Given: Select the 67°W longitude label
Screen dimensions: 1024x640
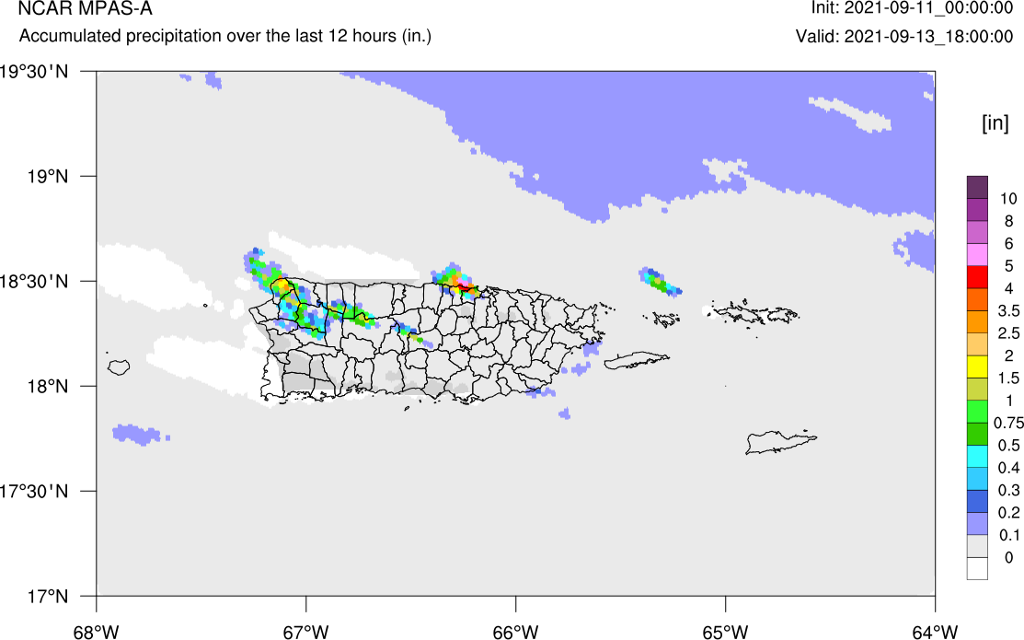Looking at the screenshot, I should pos(305,632).
